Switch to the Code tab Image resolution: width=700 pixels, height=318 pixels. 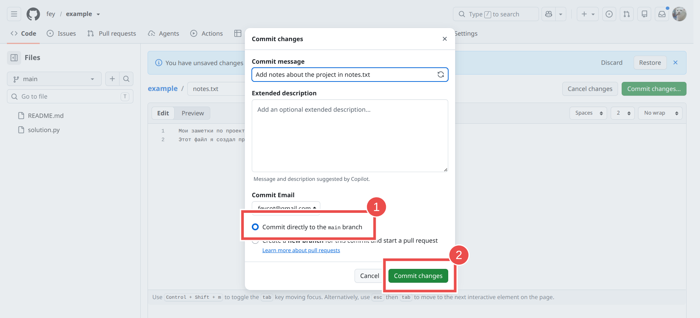23,33
